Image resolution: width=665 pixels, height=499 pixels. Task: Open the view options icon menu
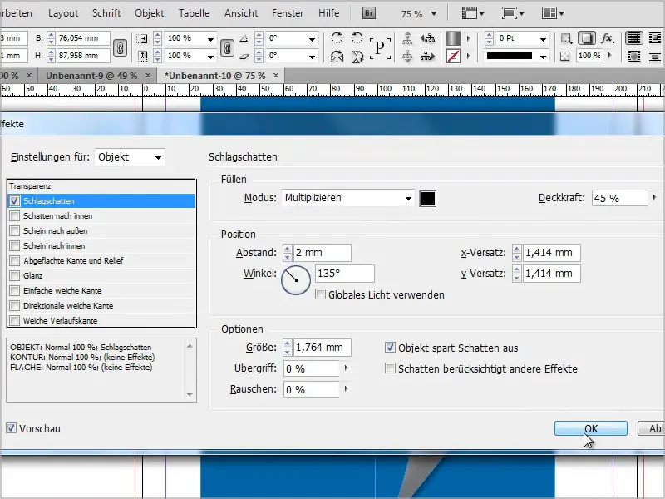[473, 13]
